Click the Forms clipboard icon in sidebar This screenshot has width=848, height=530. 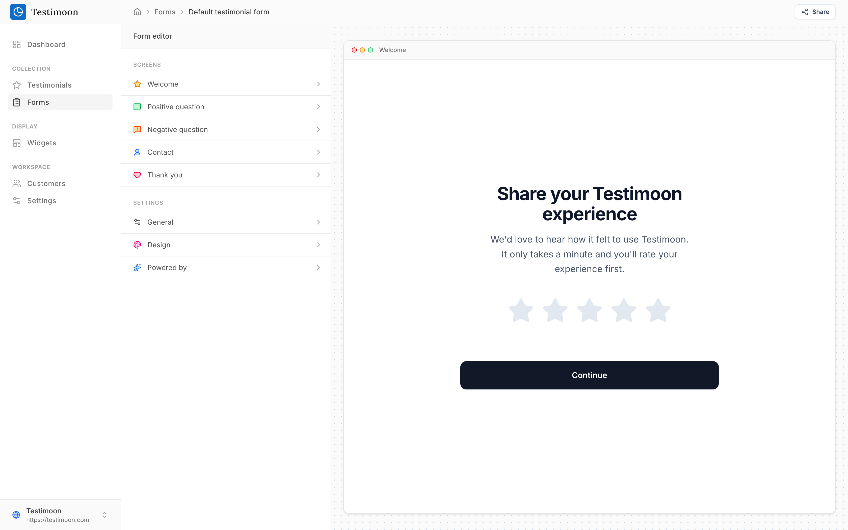click(x=16, y=102)
